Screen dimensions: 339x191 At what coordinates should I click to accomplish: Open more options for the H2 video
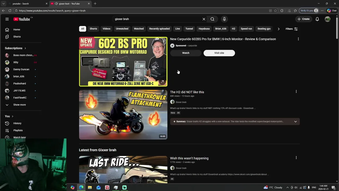[x=296, y=92]
